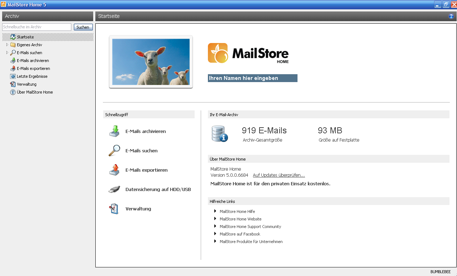Expand the E-Mails suchen tree node
This screenshot has height=276, width=457.
click(7, 53)
